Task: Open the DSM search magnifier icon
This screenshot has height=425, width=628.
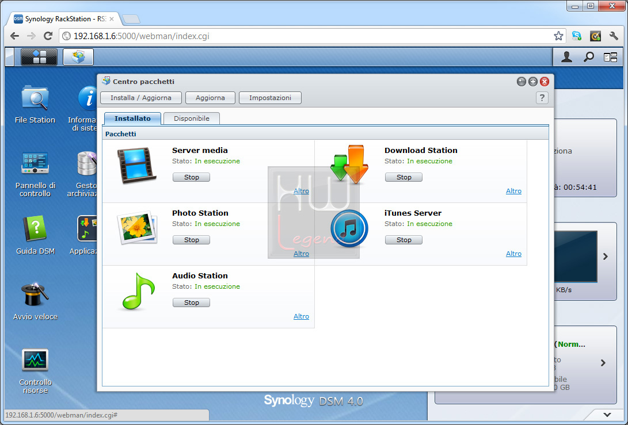Action: 588,58
